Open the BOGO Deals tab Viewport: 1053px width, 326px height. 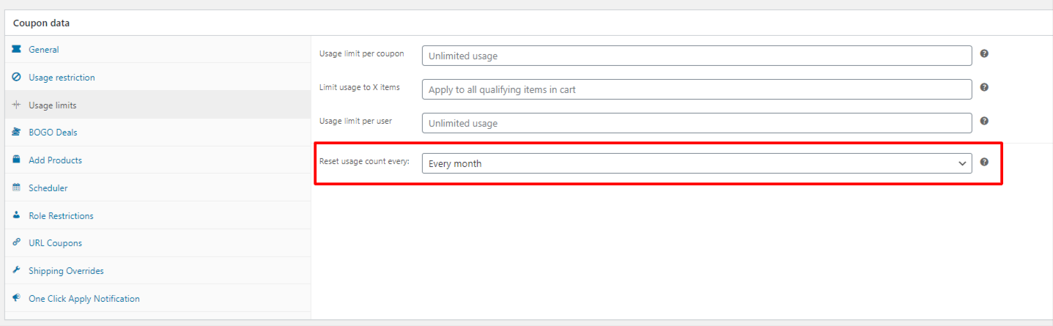(158, 133)
